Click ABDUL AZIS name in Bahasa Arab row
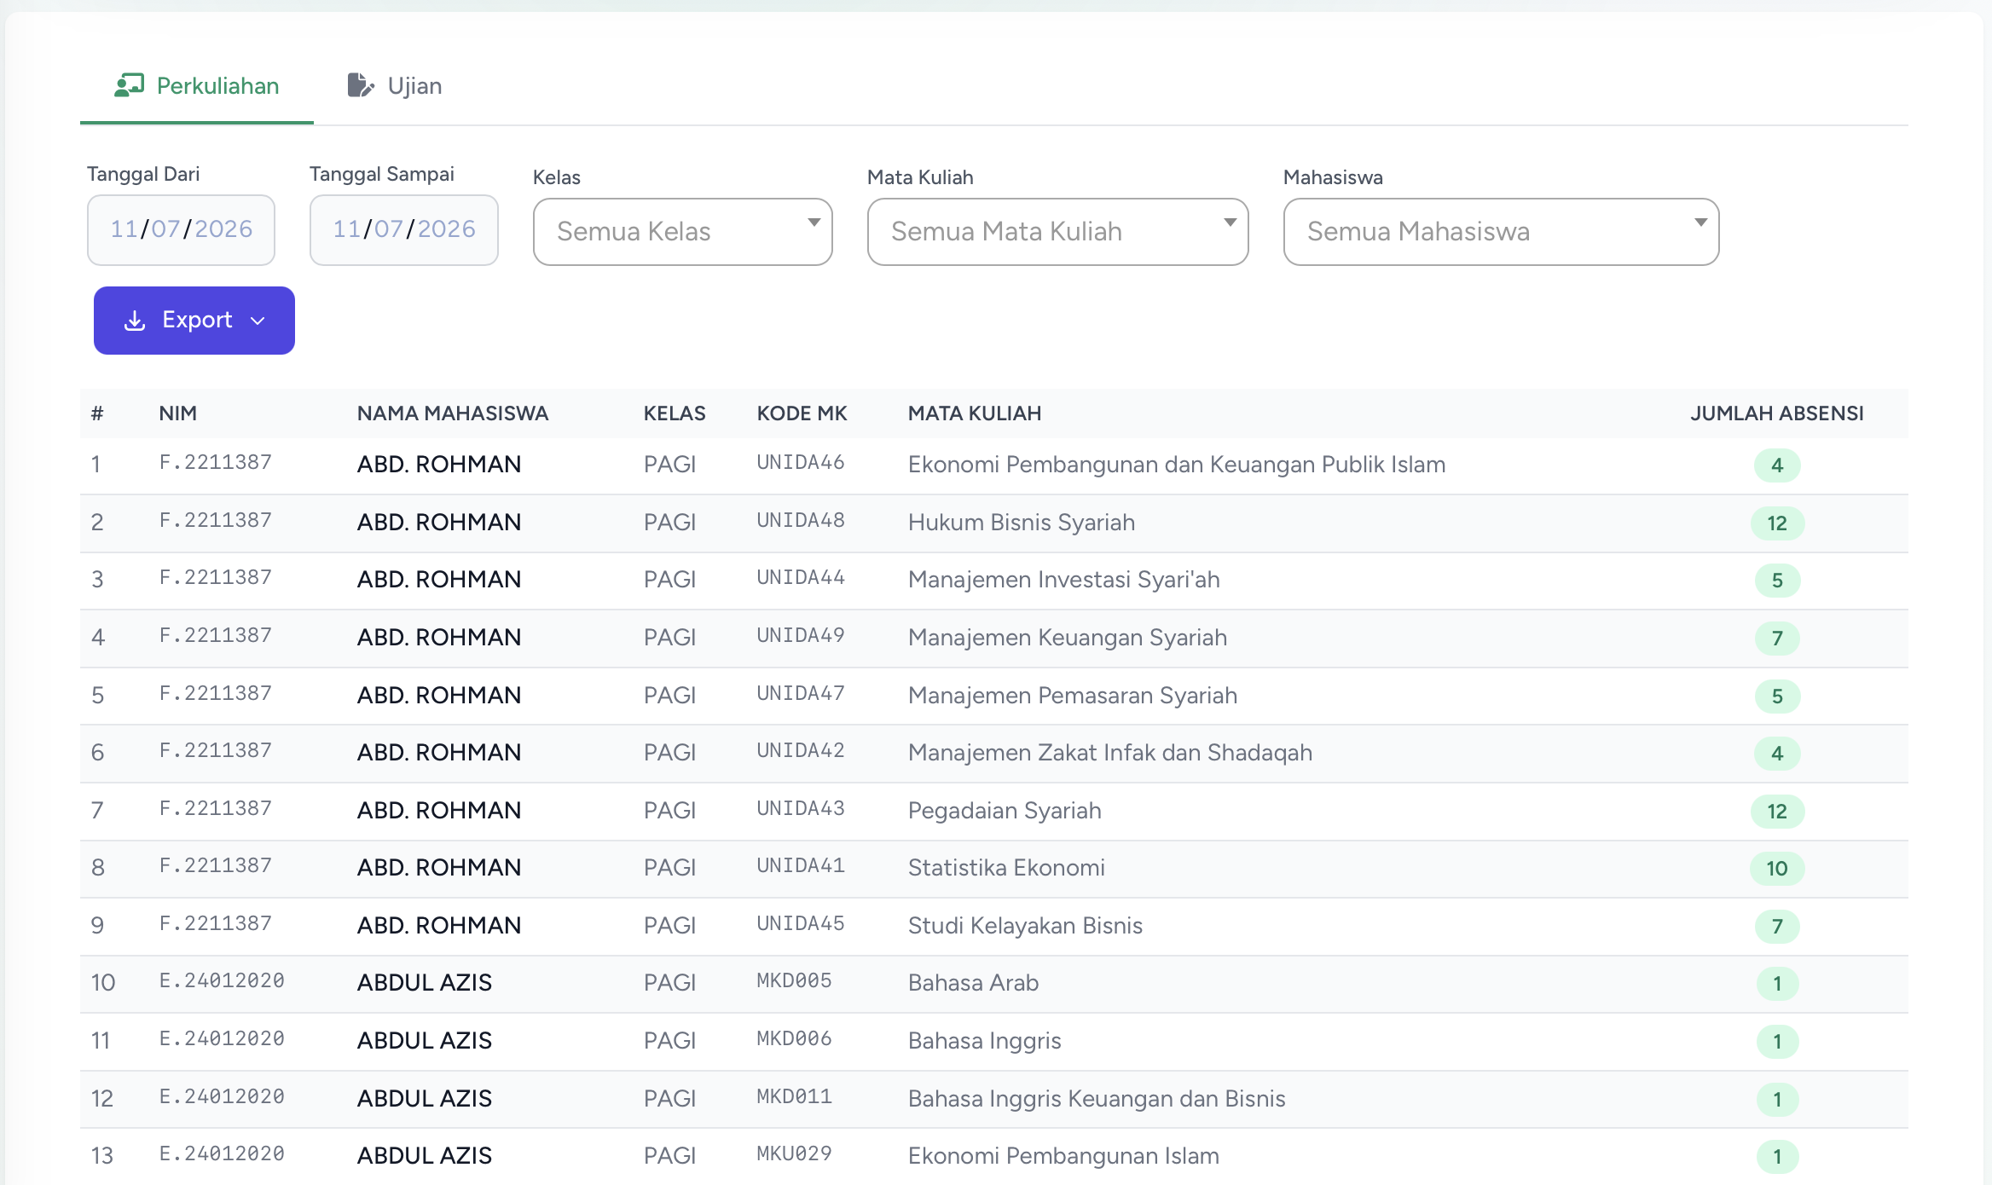Image resolution: width=1992 pixels, height=1185 pixels. point(425,983)
